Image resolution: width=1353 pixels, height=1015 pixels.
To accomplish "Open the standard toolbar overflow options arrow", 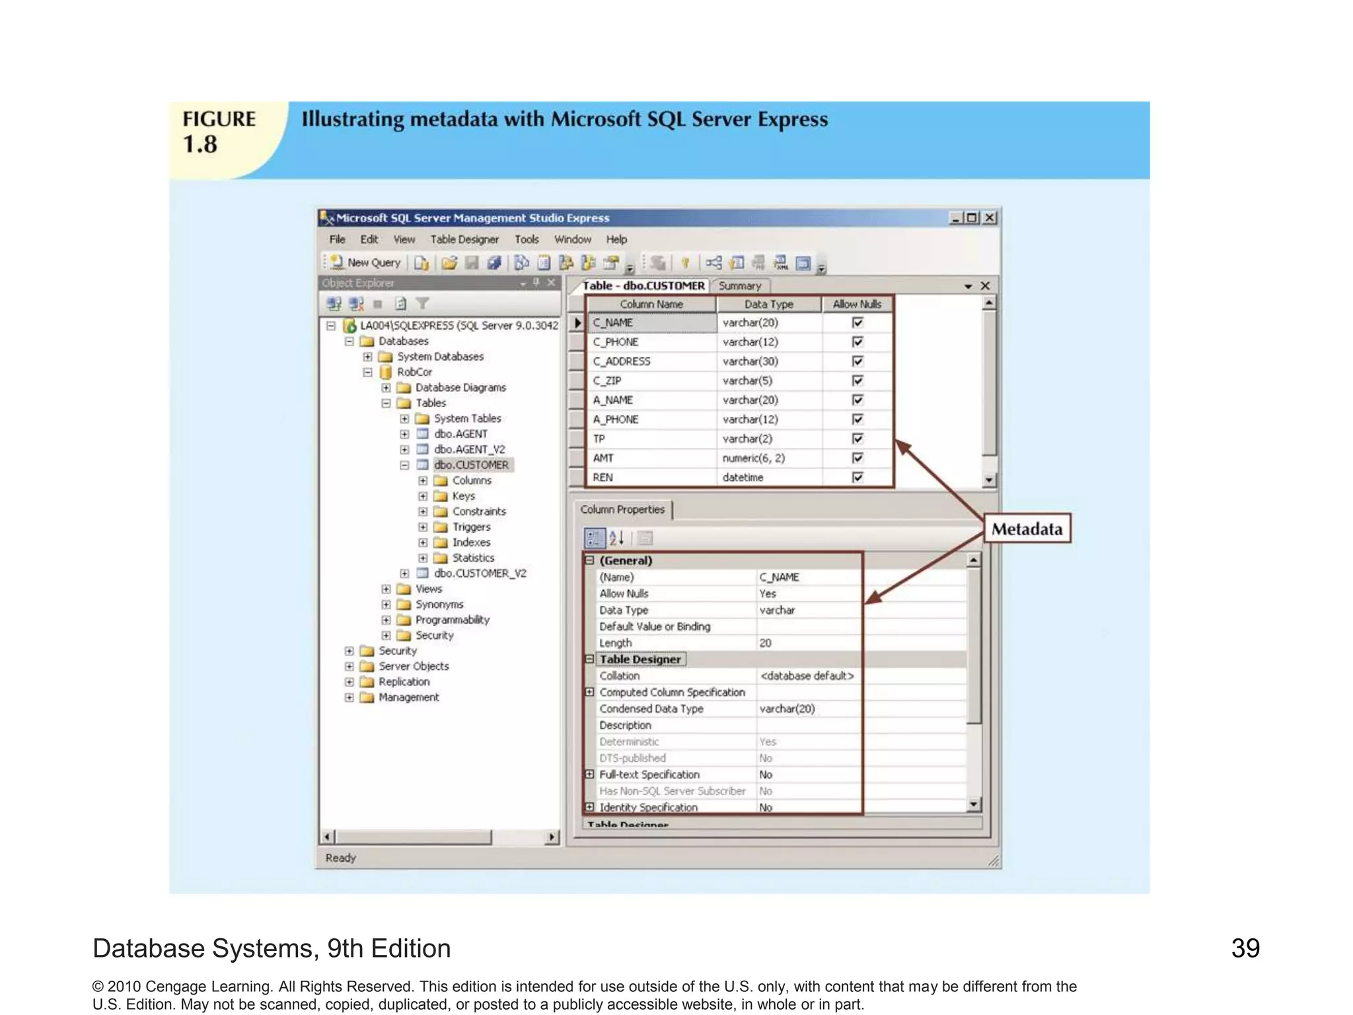I will click(x=630, y=268).
